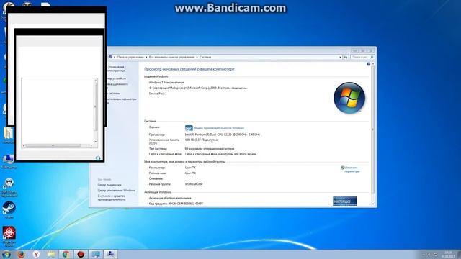Image resolution: width=461 pixels, height=259 pixels.
Task: Click the monitor application taskbar button
Action: [x=96, y=254]
